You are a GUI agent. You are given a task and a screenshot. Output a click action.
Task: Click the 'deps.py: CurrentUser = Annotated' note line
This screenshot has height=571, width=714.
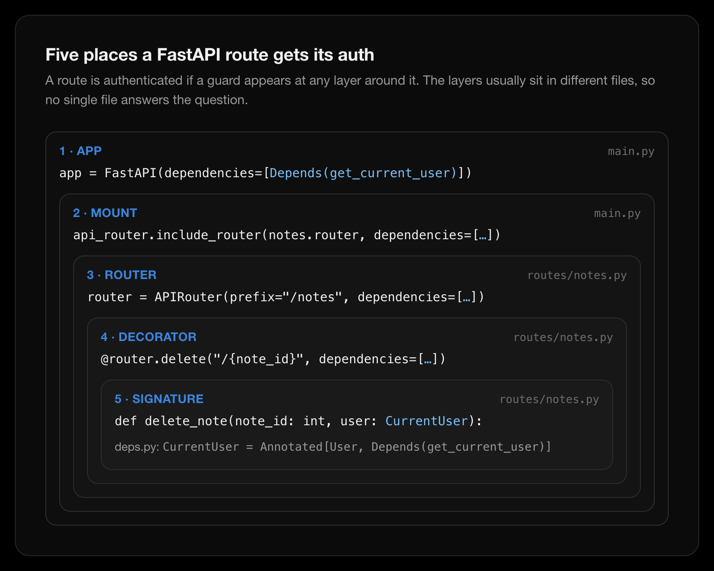(x=333, y=447)
